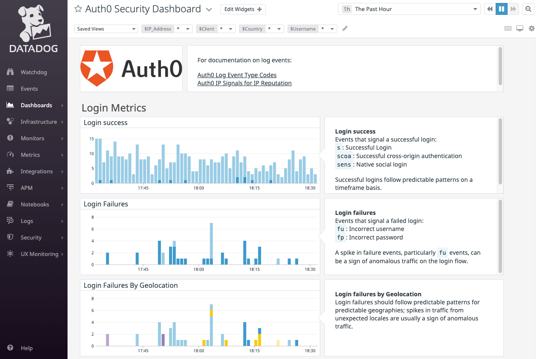Screen dimensions: 536x359
Task: Expand the Dashboards submenu arrow
Action: pyautogui.click(x=62, y=106)
